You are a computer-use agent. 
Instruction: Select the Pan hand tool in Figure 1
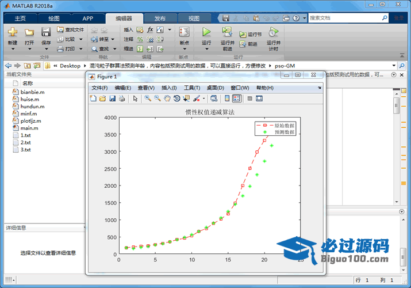tap(167, 98)
